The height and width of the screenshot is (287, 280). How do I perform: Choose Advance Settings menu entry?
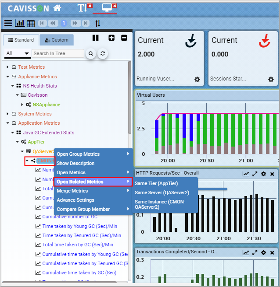click(93, 200)
